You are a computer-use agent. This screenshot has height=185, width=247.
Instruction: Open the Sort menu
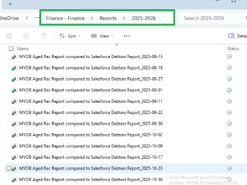click(x=70, y=36)
